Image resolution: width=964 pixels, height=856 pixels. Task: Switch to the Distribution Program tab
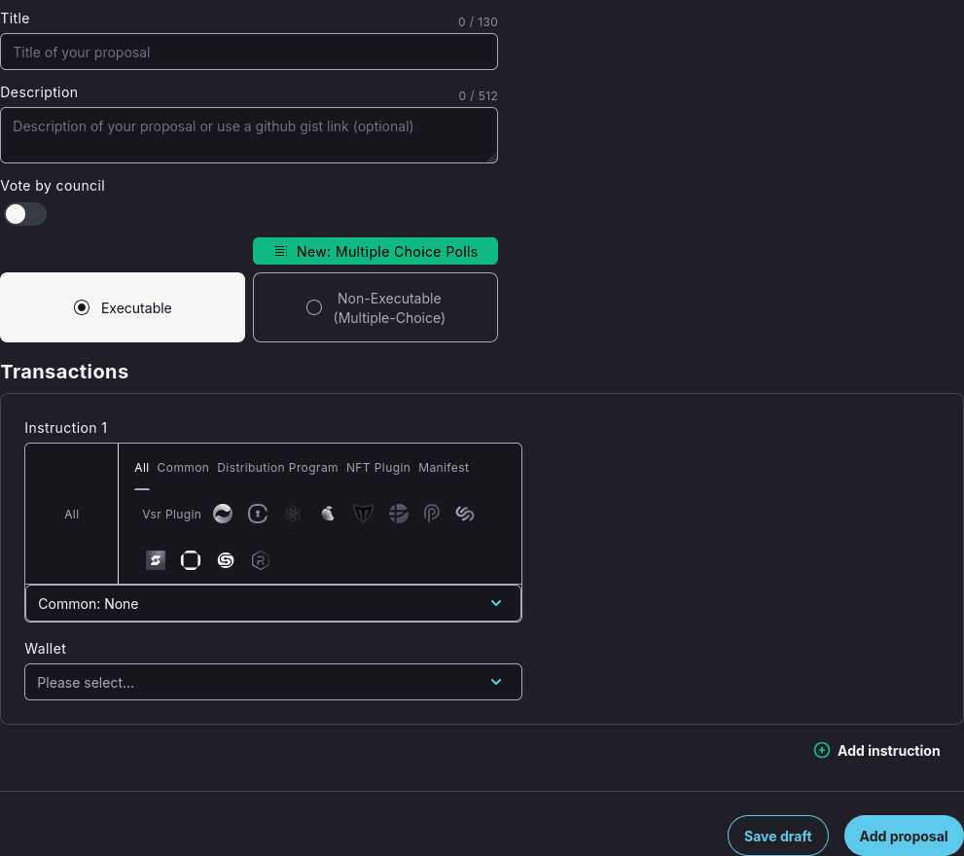(x=277, y=468)
